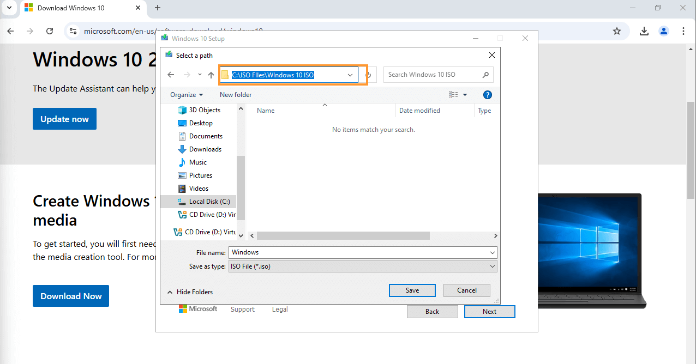Click the 3D Objects cube icon

tap(182, 110)
